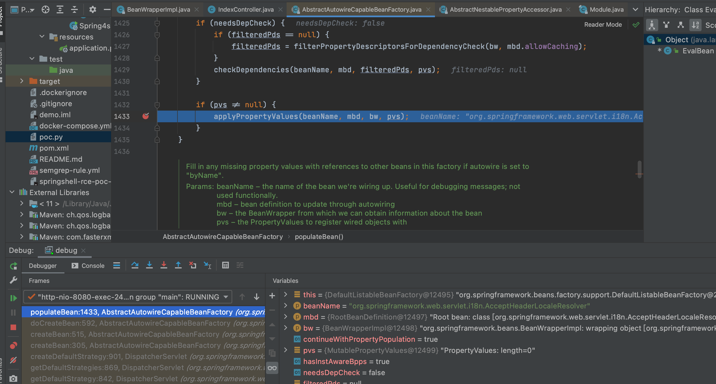The width and height of the screenshot is (716, 384).
Task: Collapse all project tree nodes
Action: coord(74,10)
